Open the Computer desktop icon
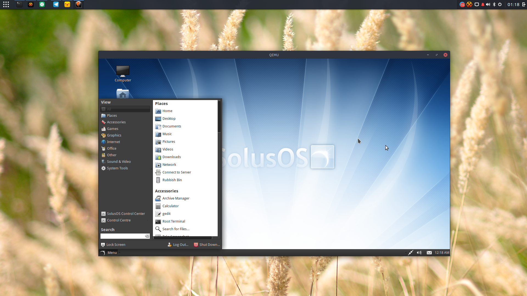Screen dimensions: 527x296 [123, 73]
